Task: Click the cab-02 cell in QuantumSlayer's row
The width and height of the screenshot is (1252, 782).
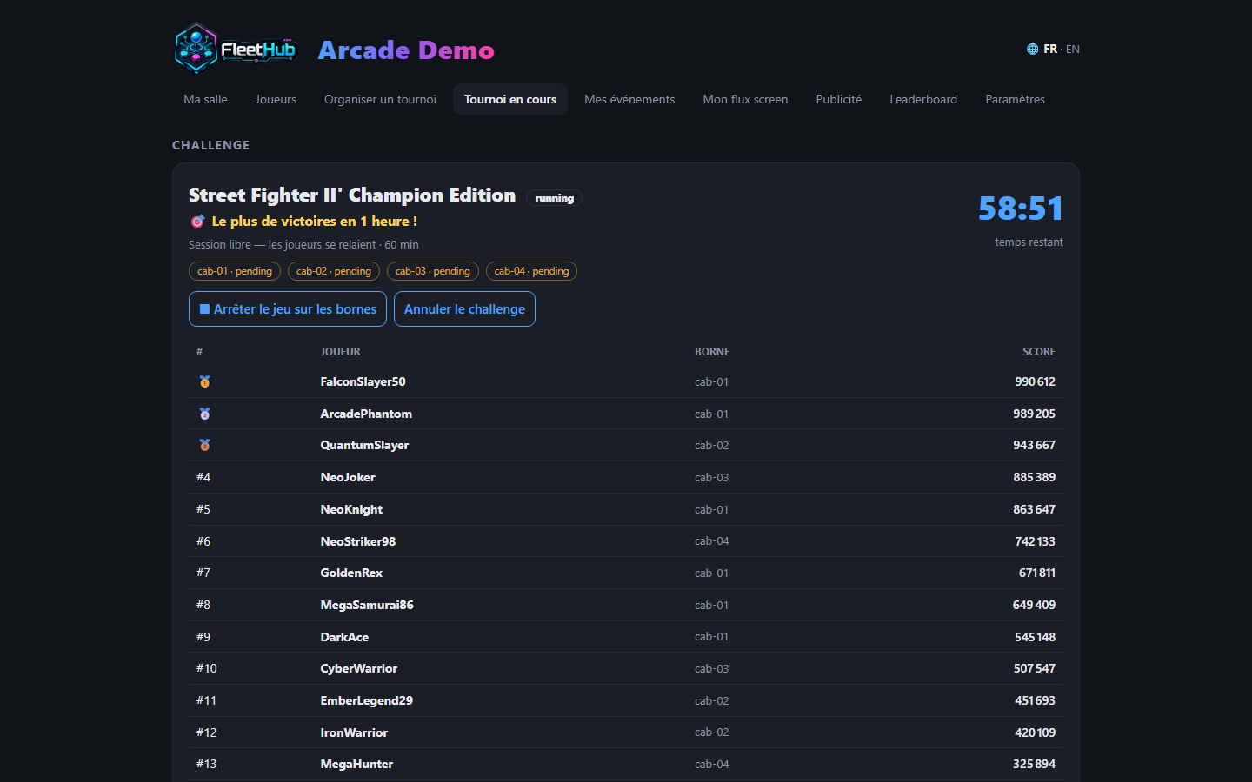Action: pyautogui.click(x=712, y=445)
